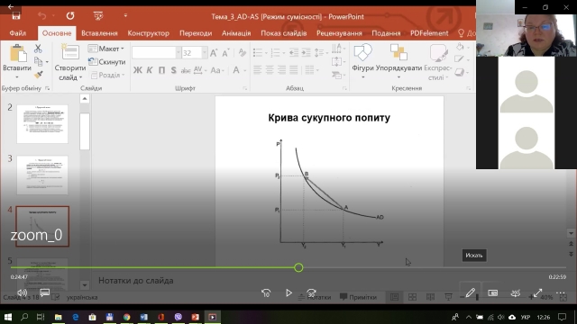Expand the Макет layout dropdown

coord(106,49)
